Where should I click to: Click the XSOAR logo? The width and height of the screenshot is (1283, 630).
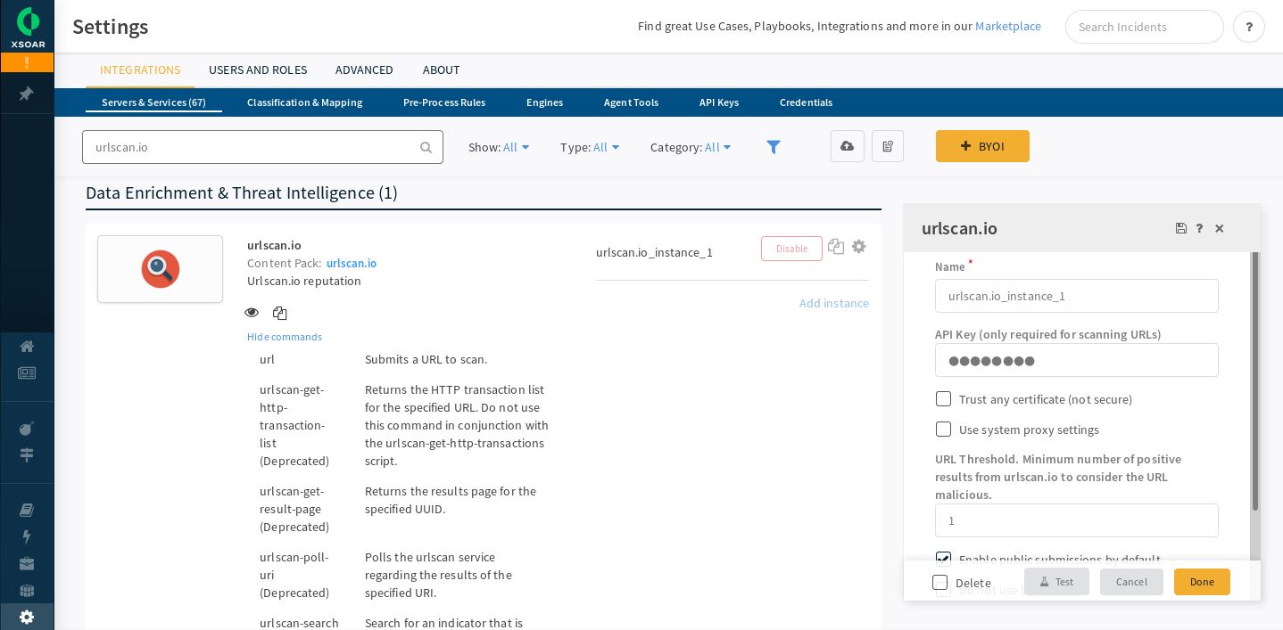[x=28, y=27]
